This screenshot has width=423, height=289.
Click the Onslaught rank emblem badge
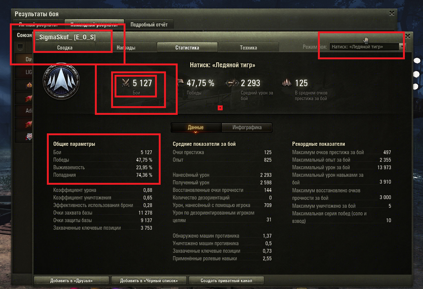pyautogui.click(x=61, y=82)
